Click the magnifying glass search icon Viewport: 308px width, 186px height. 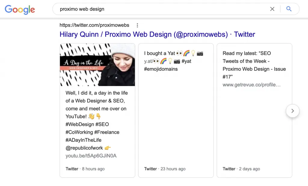289,9
